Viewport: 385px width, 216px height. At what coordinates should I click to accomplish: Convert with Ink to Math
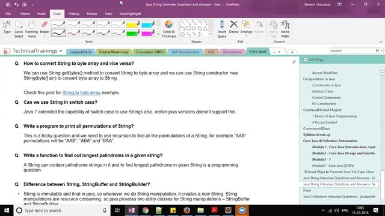(x=285, y=29)
